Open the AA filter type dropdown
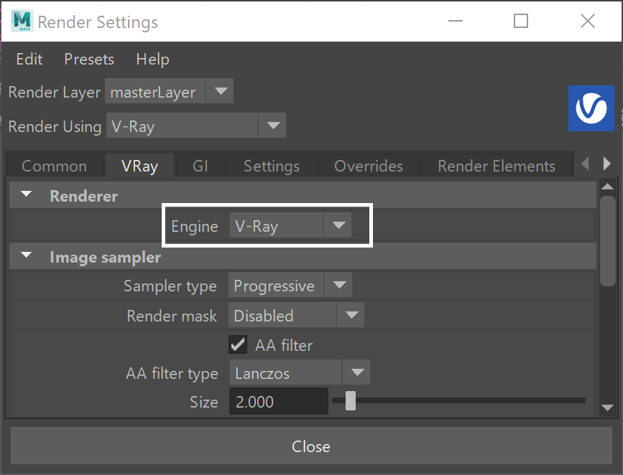The width and height of the screenshot is (623, 475). coord(300,372)
